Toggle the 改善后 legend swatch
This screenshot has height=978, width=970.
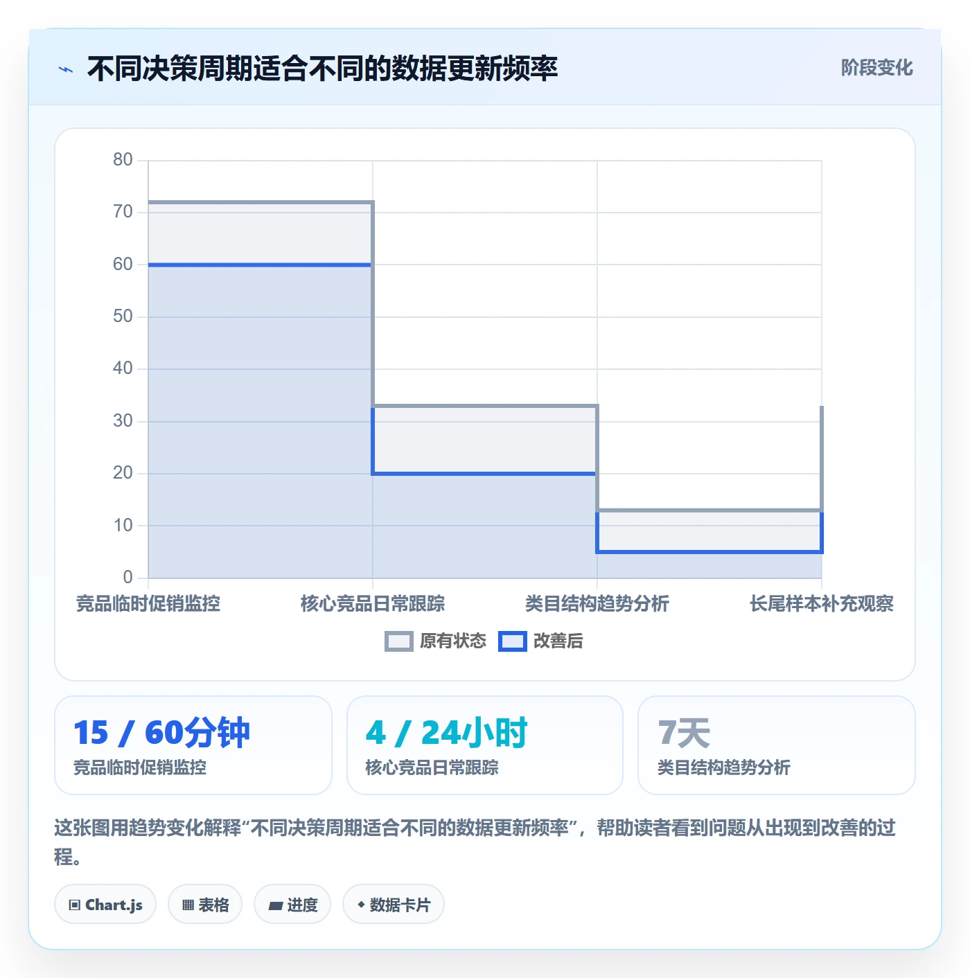point(513,641)
